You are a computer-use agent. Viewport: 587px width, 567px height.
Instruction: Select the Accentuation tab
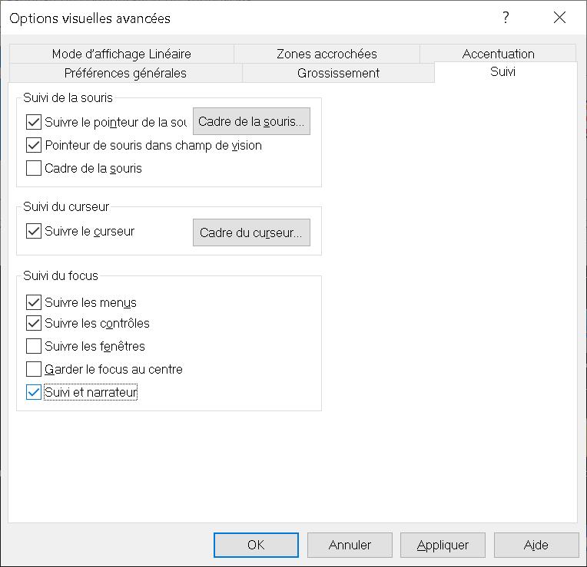[499, 54]
